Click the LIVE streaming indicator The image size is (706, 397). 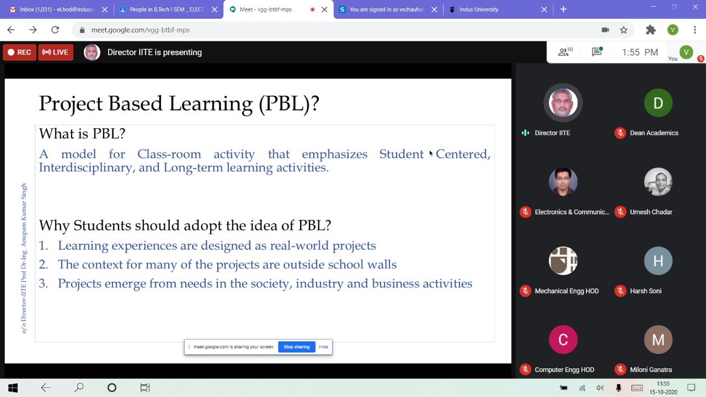pos(56,52)
